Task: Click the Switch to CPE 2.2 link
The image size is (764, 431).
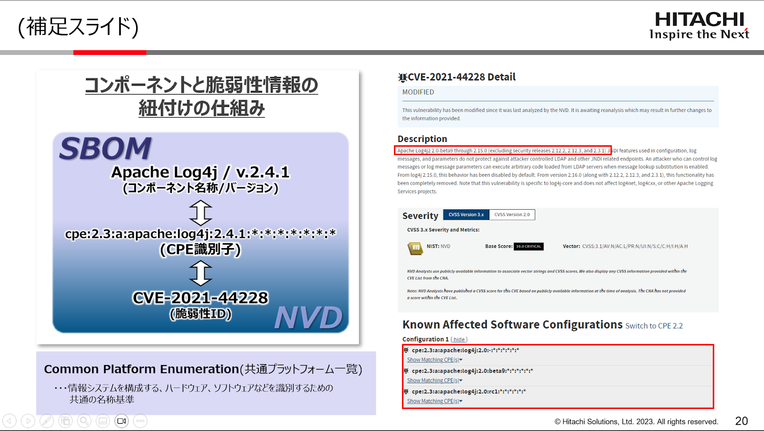Action: pyautogui.click(x=654, y=326)
